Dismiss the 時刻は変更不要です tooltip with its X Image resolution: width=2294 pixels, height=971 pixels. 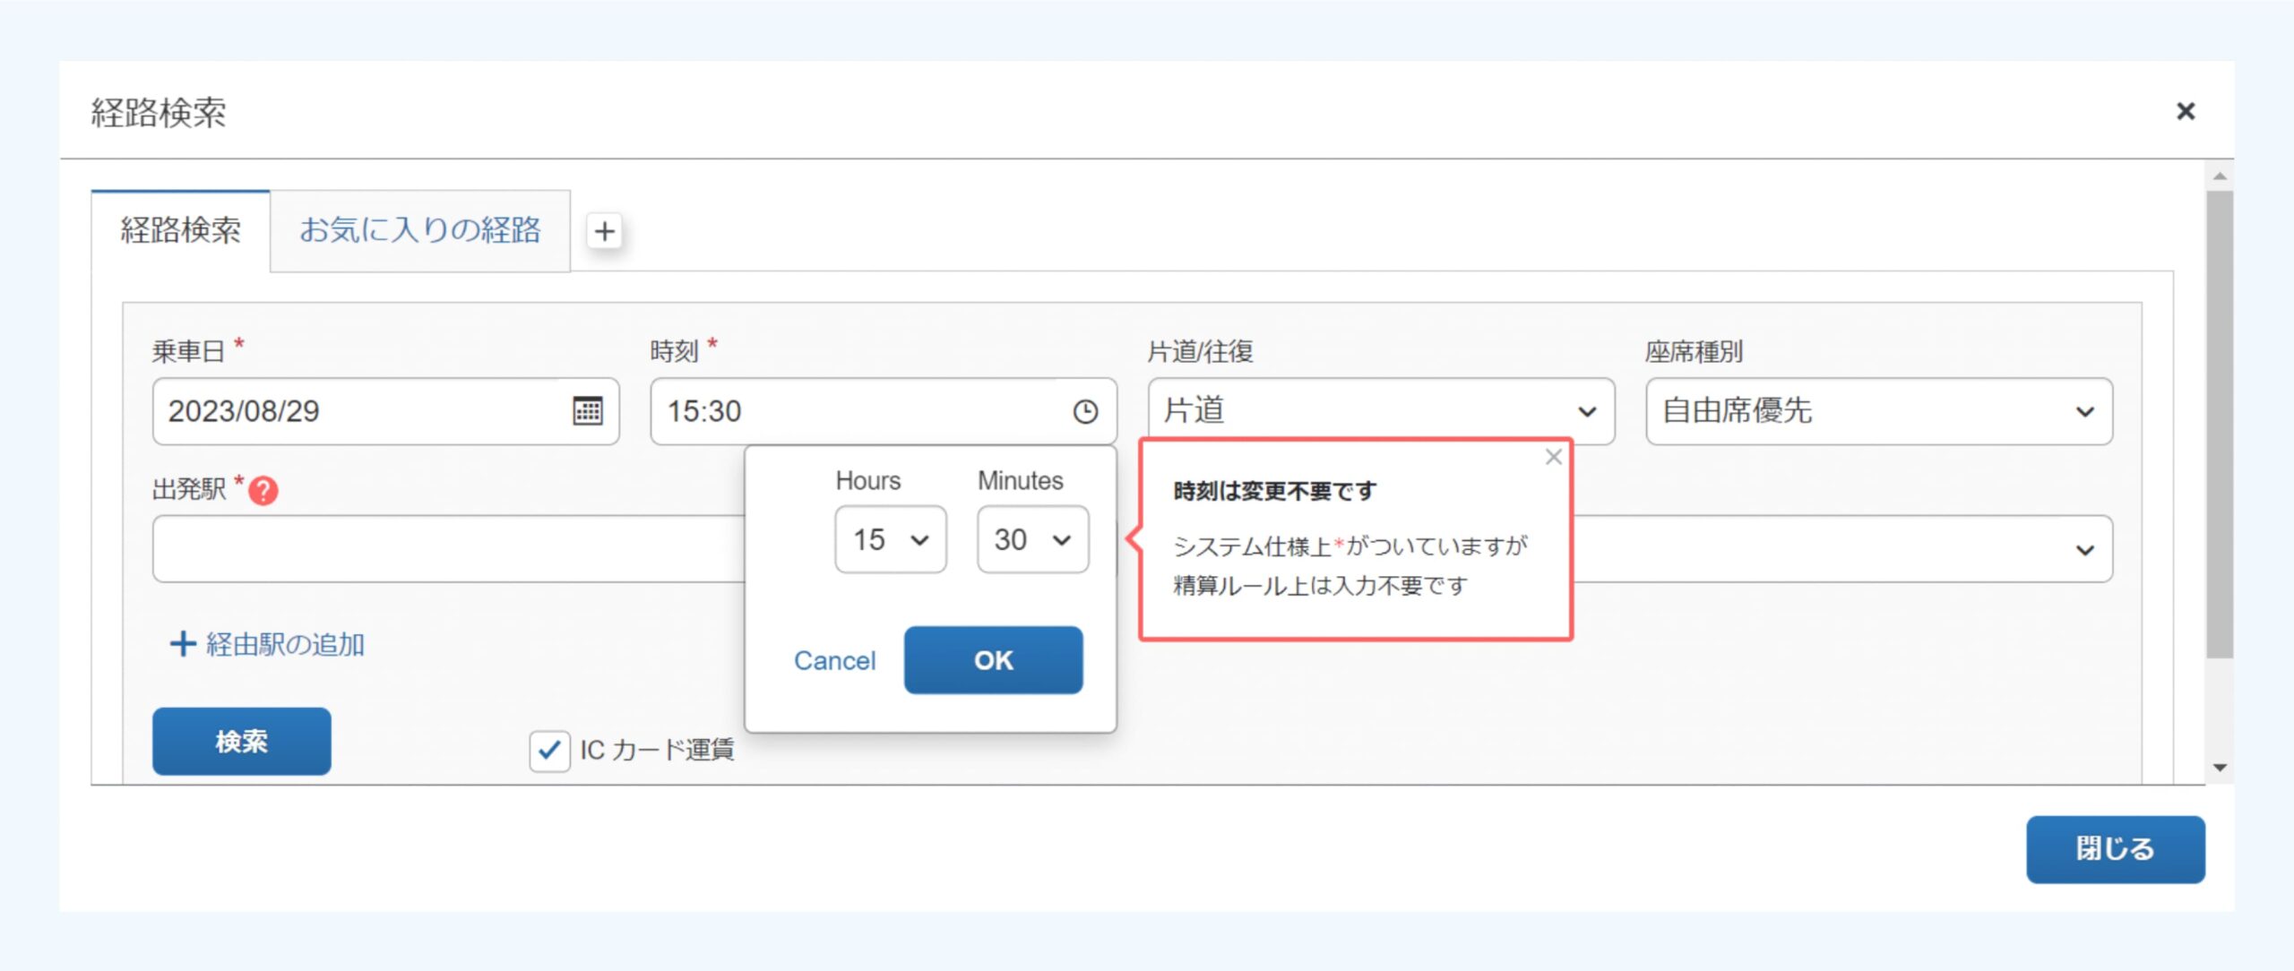tap(1553, 458)
